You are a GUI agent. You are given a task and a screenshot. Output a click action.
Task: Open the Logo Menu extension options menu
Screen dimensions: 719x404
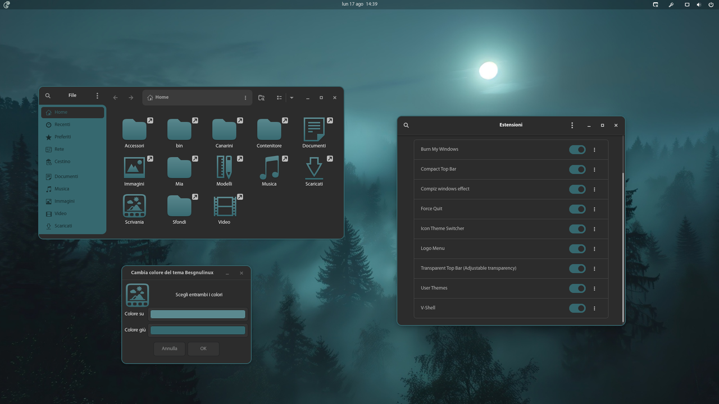(594, 249)
